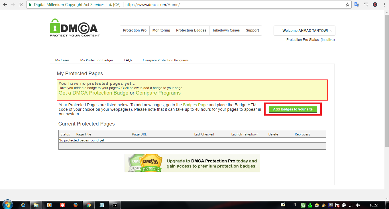Open taskbar clock showing 16:22
Viewport: 389px width, 209px height.
373,205
